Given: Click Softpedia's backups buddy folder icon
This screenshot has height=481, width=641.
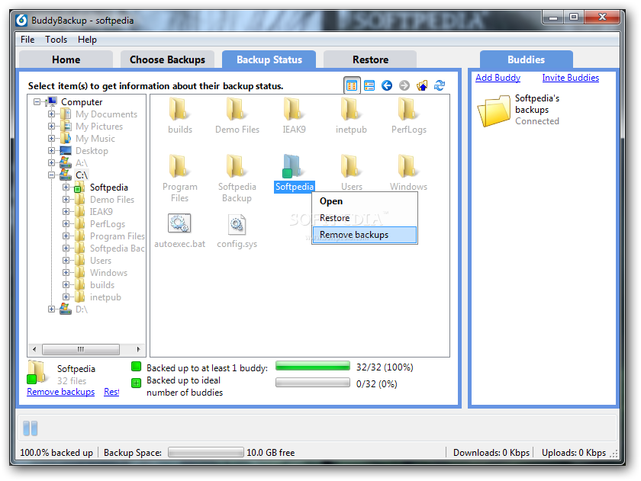Looking at the screenshot, I should (x=494, y=111).
